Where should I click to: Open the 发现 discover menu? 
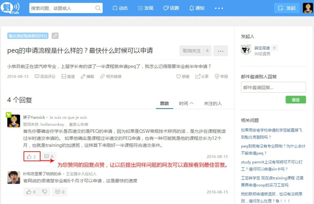[x=146, y=8]
